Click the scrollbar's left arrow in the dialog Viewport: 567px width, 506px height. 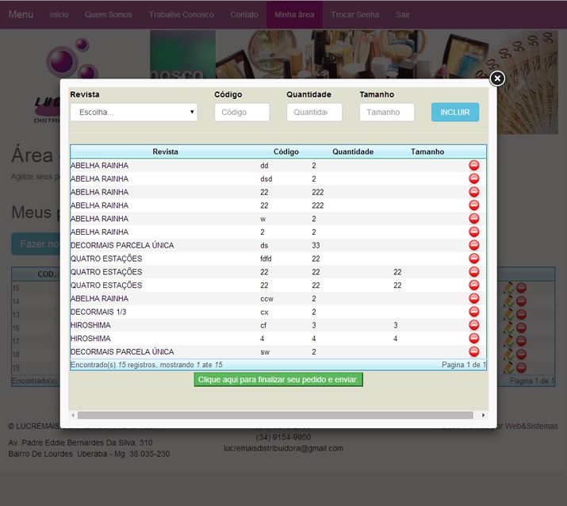tap(73, 415)
